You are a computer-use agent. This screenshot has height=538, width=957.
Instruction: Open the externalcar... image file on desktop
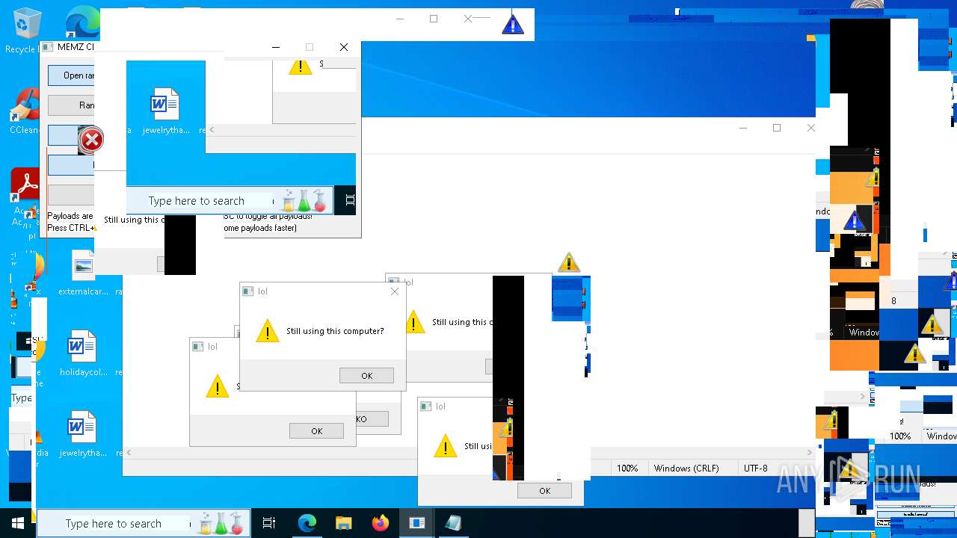click(82, 273)
